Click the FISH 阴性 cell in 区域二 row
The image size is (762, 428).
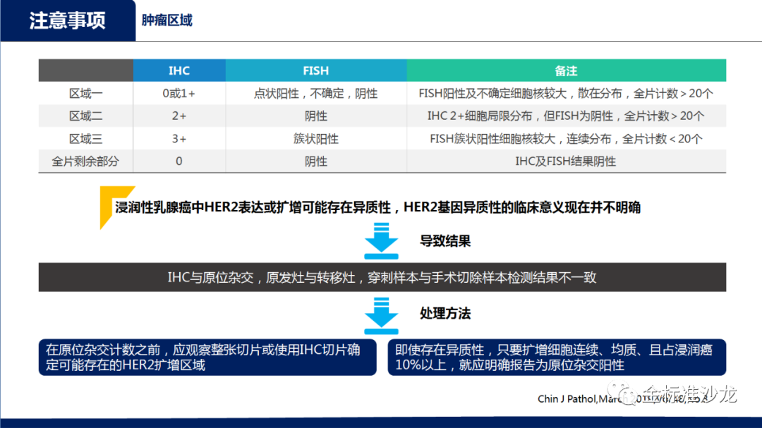click(316, 116)
